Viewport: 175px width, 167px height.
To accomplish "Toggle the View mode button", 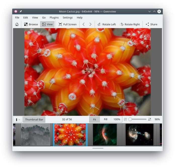I will [47, 24].
